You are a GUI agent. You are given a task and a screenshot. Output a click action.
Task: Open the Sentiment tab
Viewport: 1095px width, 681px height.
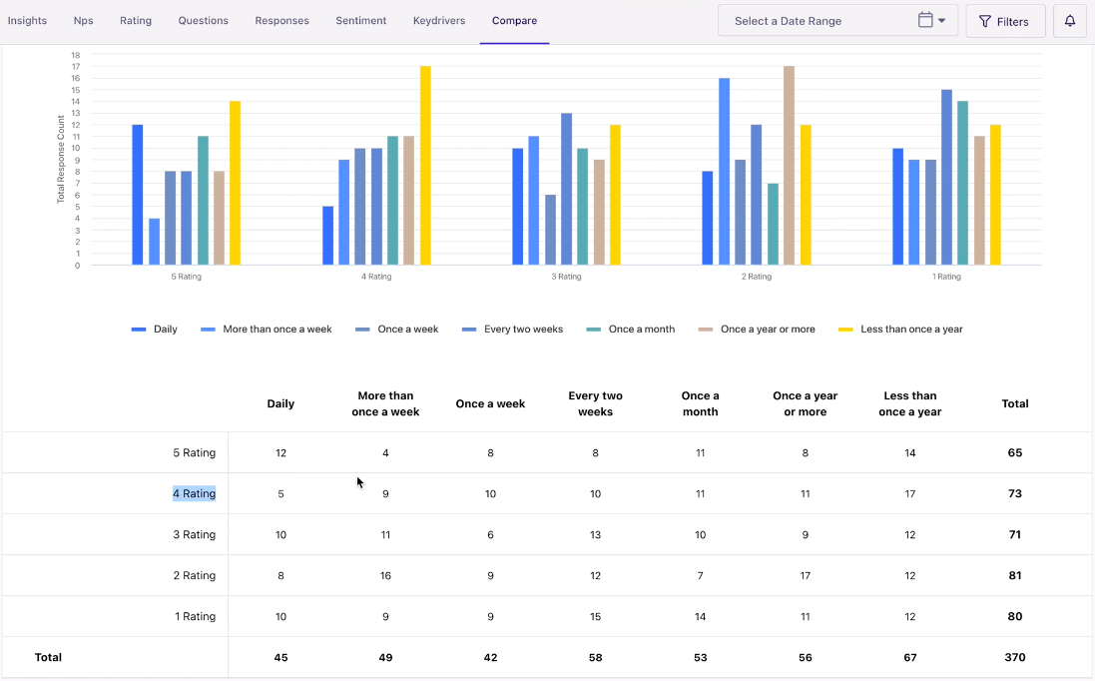[361, 20]
